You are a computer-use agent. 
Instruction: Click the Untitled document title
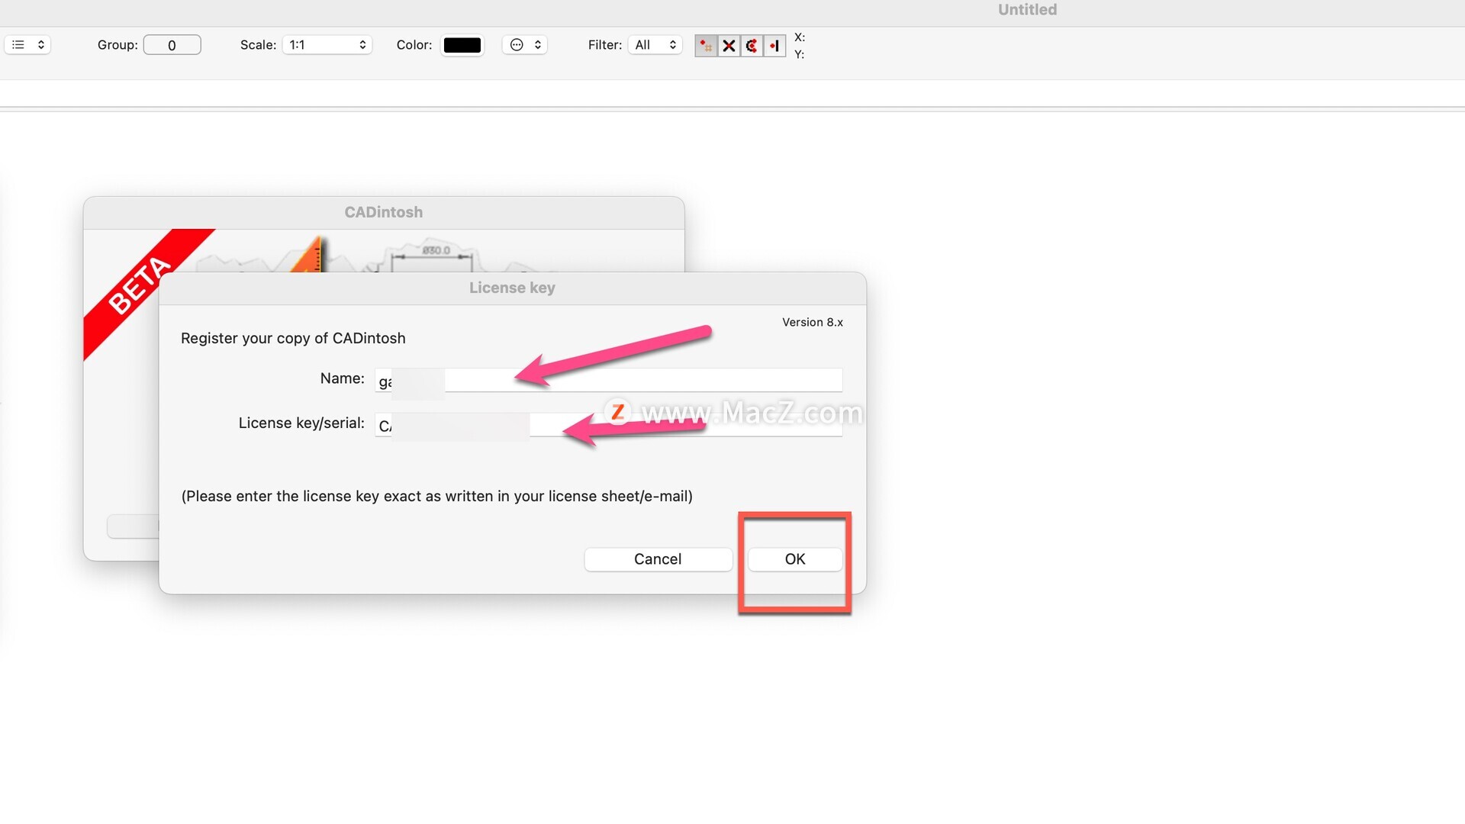[x=1027, y=10]
